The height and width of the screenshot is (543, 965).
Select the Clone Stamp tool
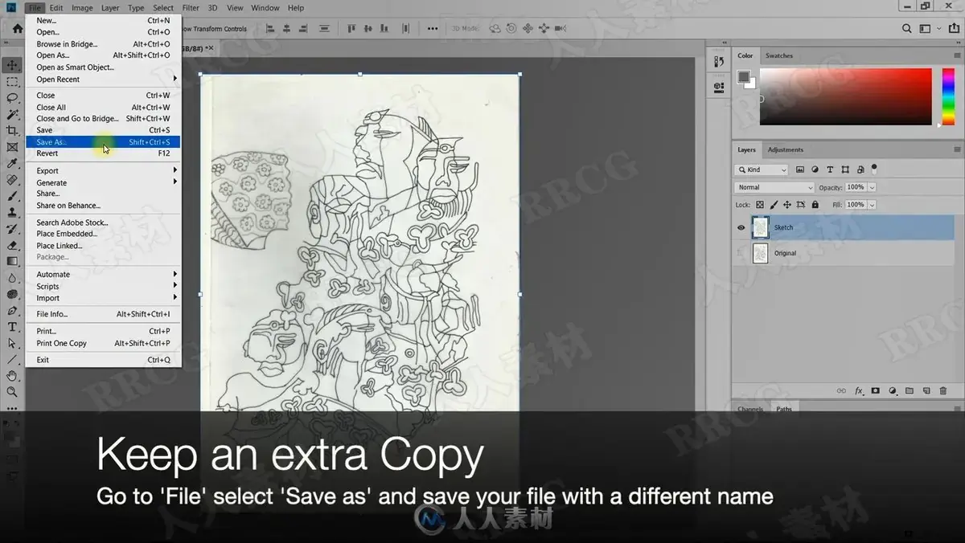(x=12, y=212)
